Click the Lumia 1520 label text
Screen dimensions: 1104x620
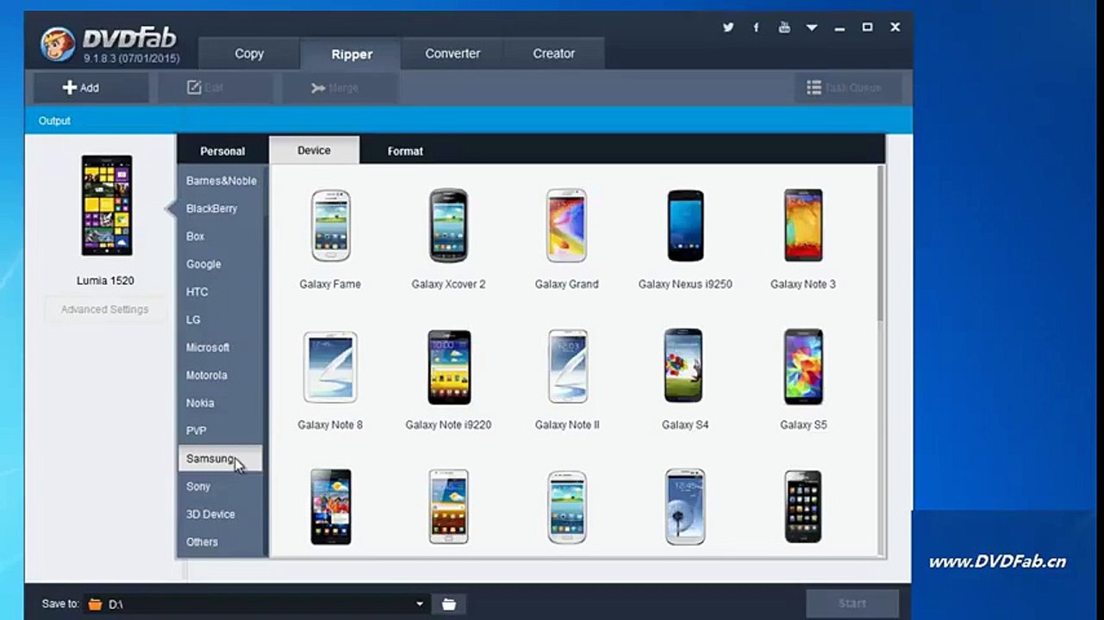(x=105, y=281)
